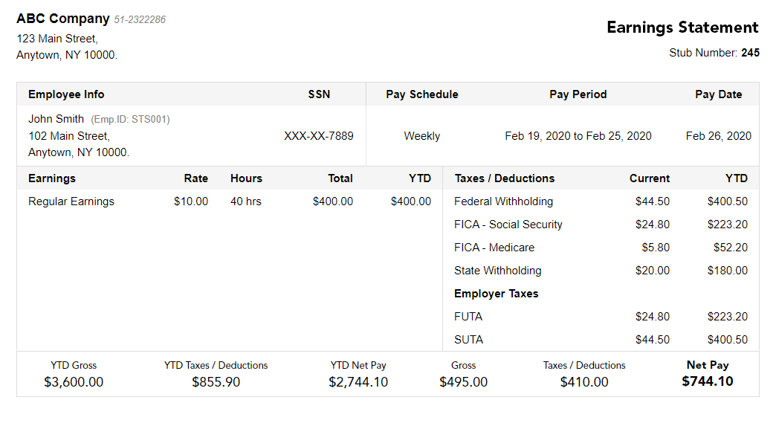Click the pay date Feb 26, 2020

coord(719,136)
